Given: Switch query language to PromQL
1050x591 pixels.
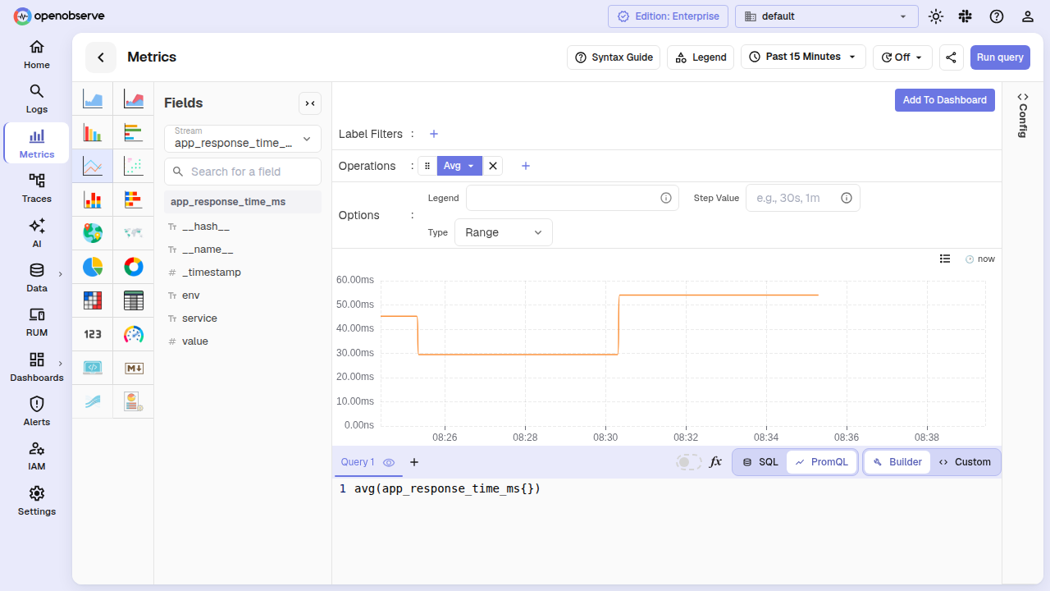Looking at the screenshot, I should [x=821, y=462].
